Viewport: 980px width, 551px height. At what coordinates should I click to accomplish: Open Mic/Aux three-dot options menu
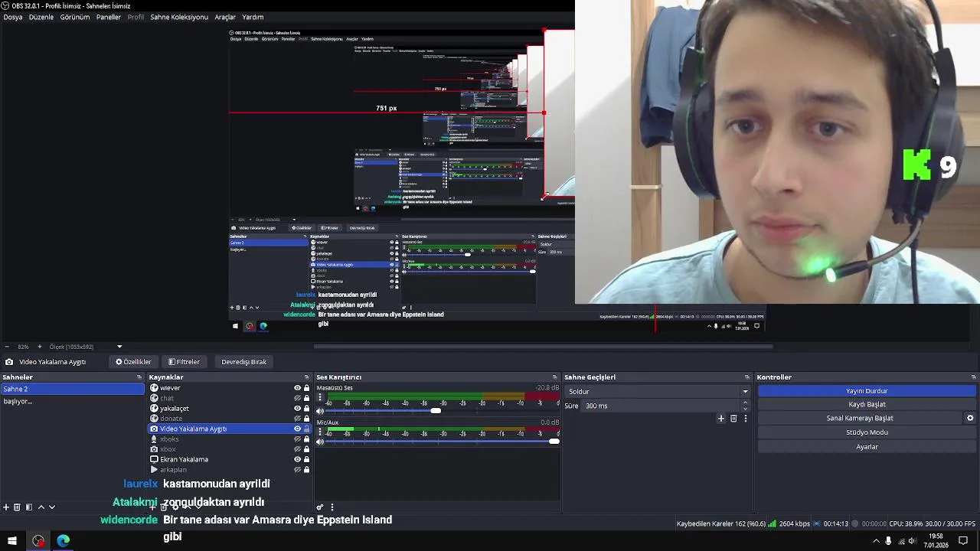[320, 432]
